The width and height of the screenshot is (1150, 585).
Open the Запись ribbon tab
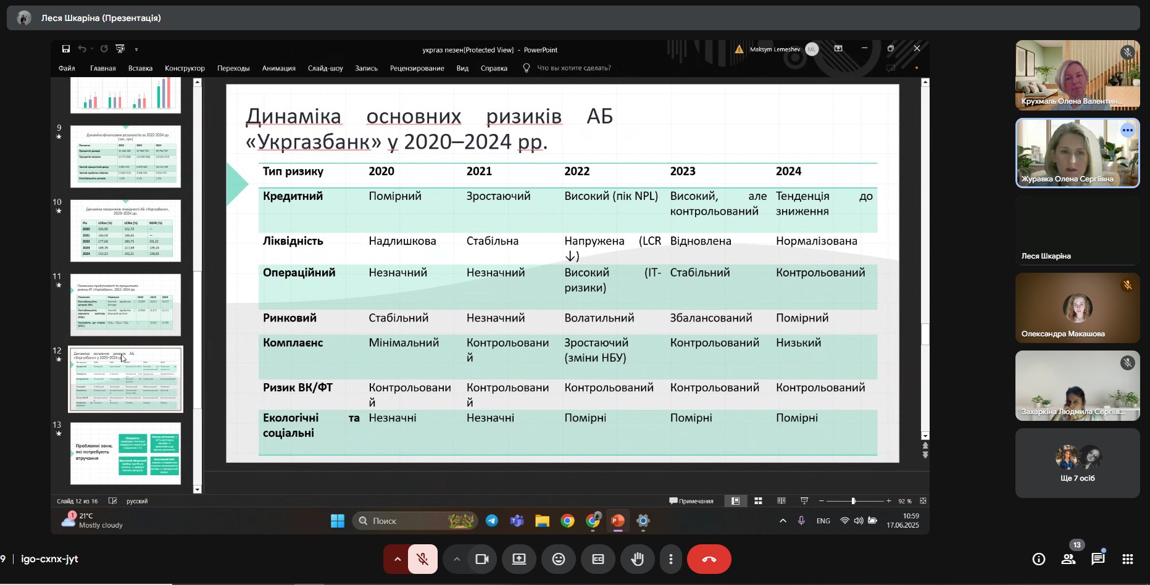tap(366, 68)
